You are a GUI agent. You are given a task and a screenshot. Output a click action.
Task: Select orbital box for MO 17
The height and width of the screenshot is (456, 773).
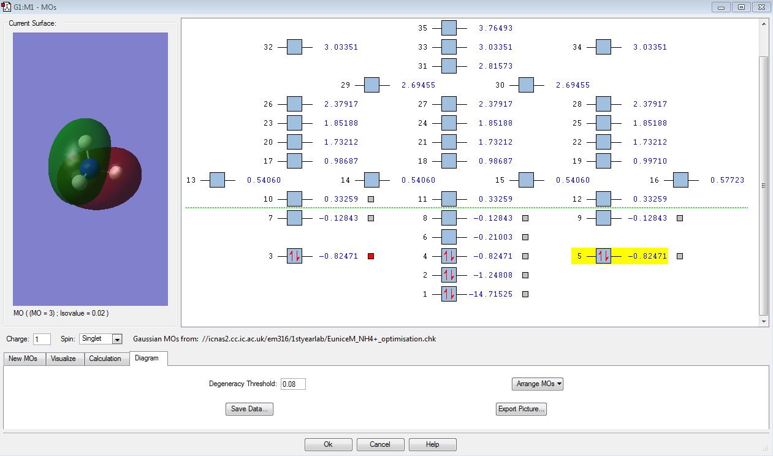click(295, 161)
